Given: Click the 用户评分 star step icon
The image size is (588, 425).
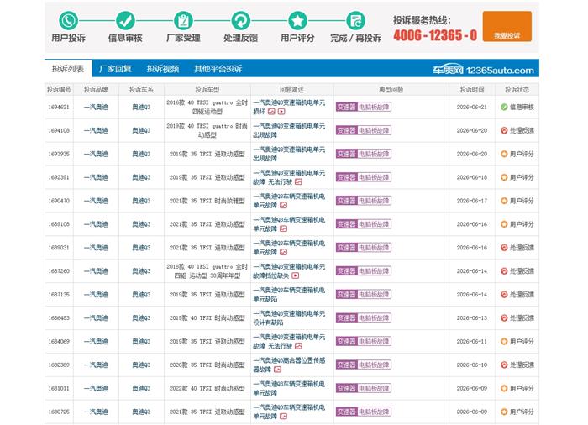Looking at the screenshot, I should tap(297, 21).
